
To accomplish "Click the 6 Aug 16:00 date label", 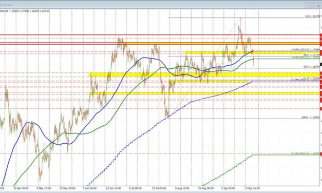I will [x=182, y=188].
